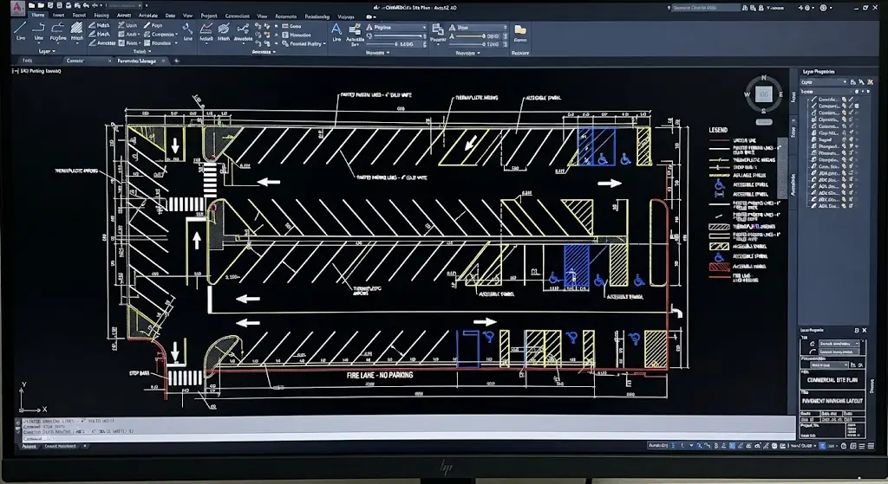Toggle the lightbulb in the bottom layer row
The height and width of the screenshot is (484, 888).
pos(844,206)
